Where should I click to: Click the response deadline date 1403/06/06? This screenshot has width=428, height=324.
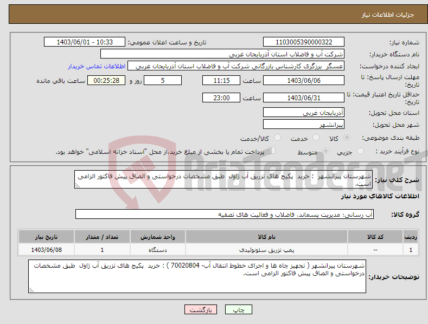[x=304, y=80]
